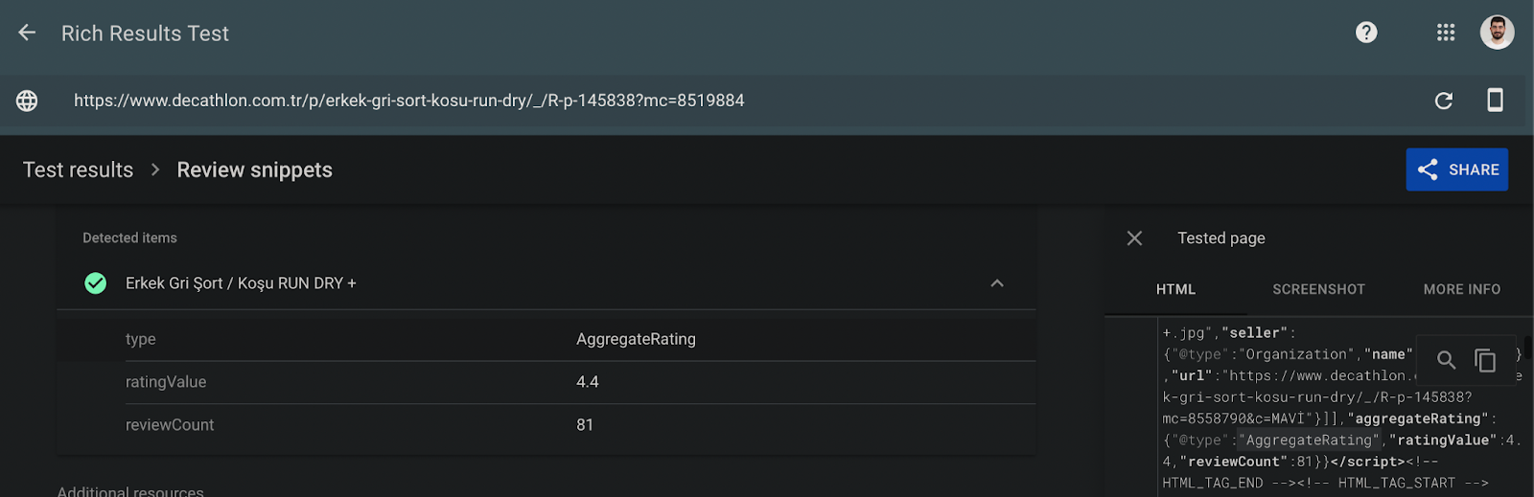Go back using the arrow icon
The width and height of the screenshot is (1534, 497).
pyautogui.click(x=27, y=33)
